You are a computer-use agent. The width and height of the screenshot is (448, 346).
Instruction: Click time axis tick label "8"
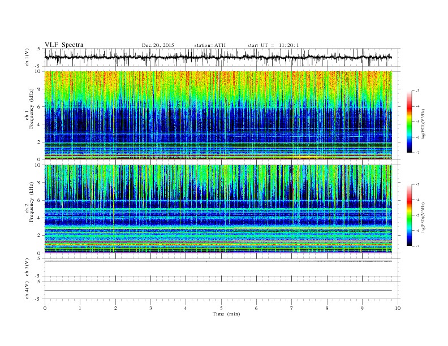pyautogui.click(x=327, y=308)
